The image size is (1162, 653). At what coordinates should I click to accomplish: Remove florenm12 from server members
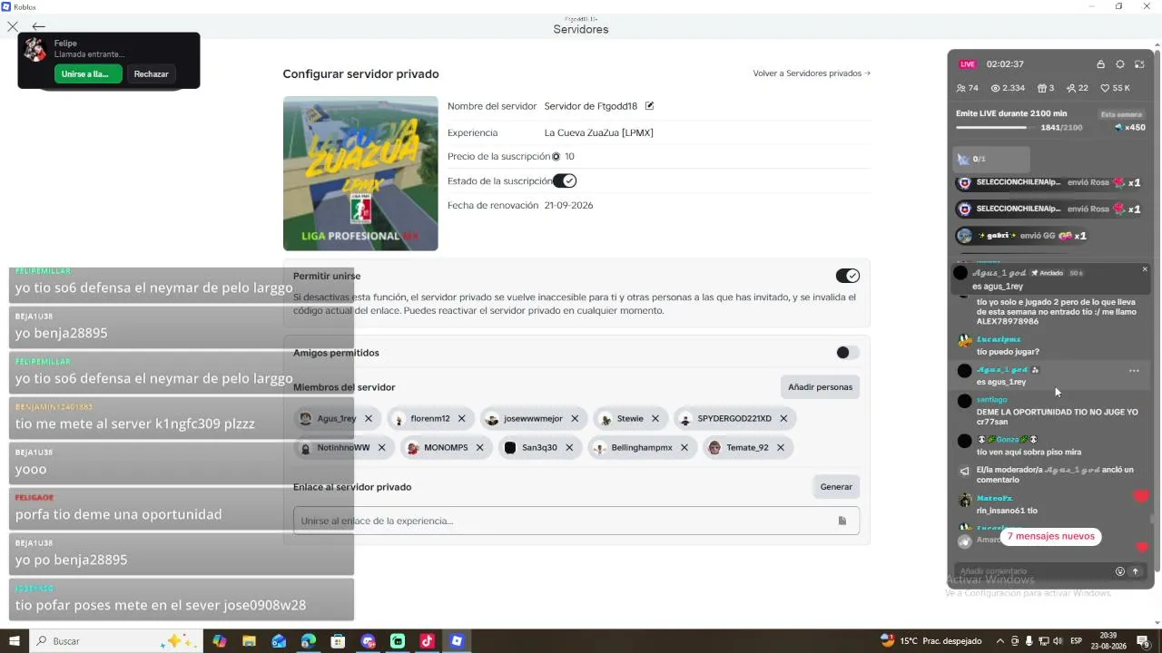coord(461,419)
